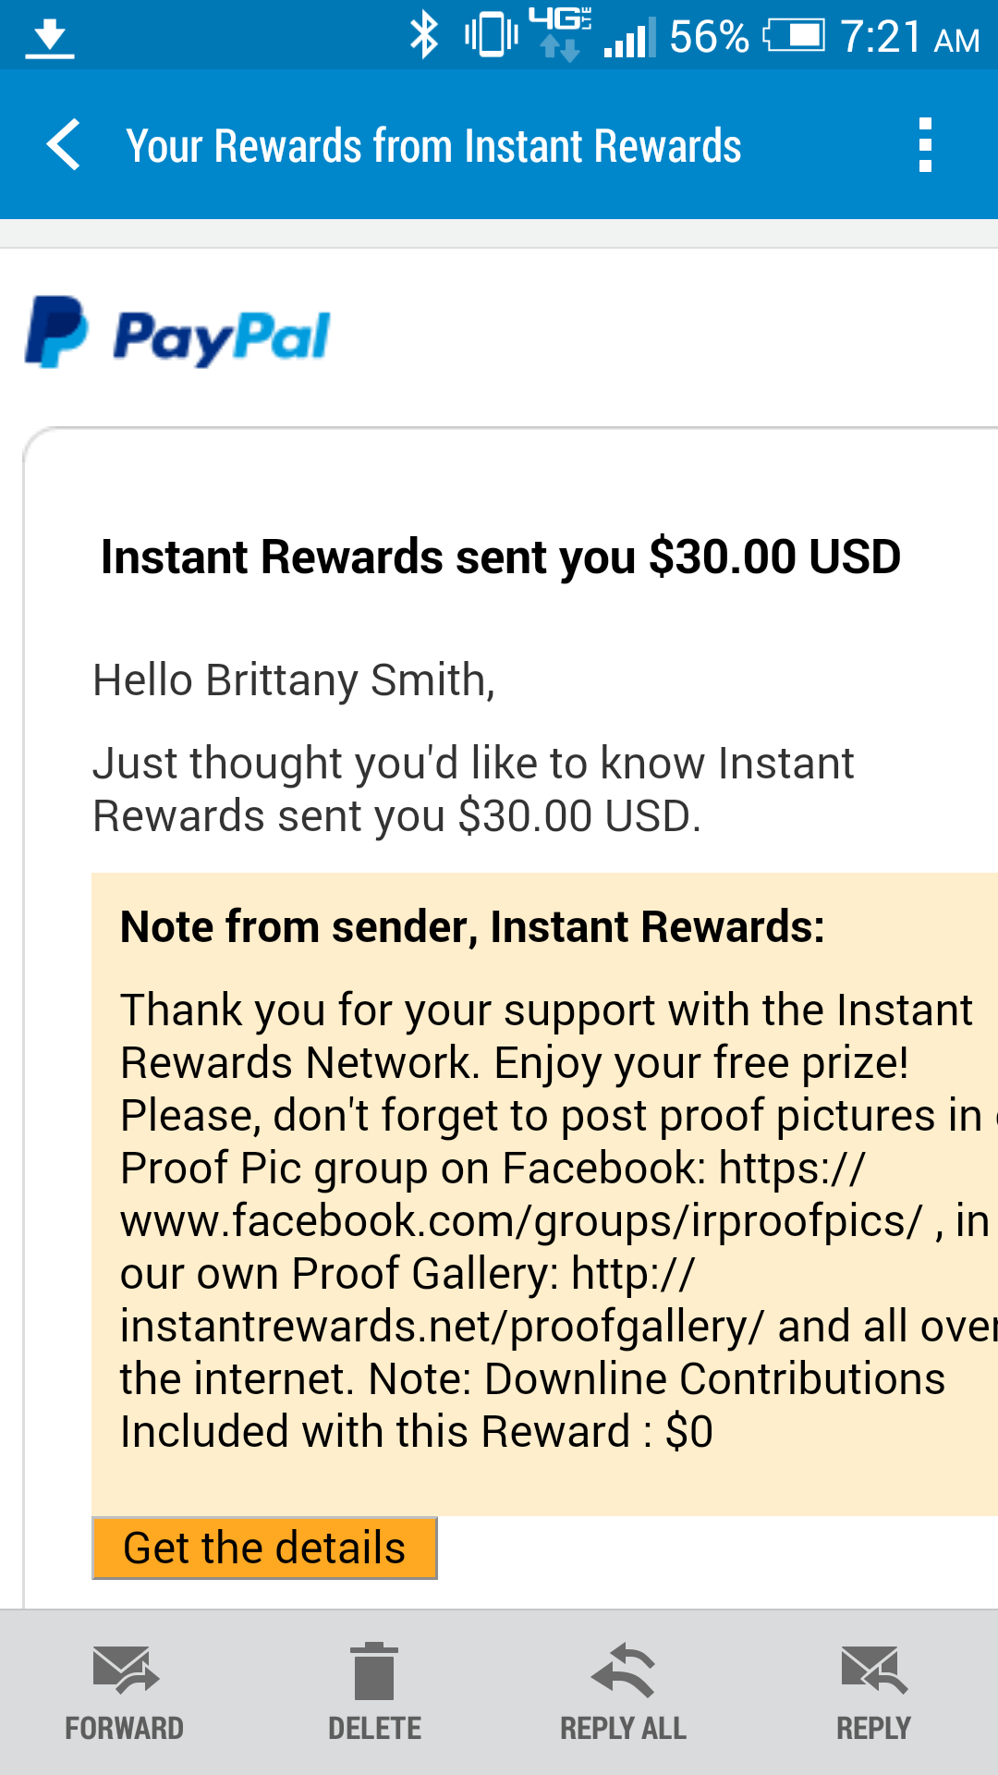The width and height of the screenshot is (998, 1775).
Task: Click the PayPal logo
Action: pos(176,334)
